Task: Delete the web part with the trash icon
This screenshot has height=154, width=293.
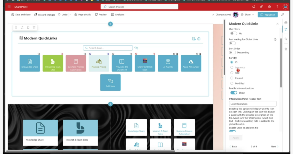Action: (34, 27)
